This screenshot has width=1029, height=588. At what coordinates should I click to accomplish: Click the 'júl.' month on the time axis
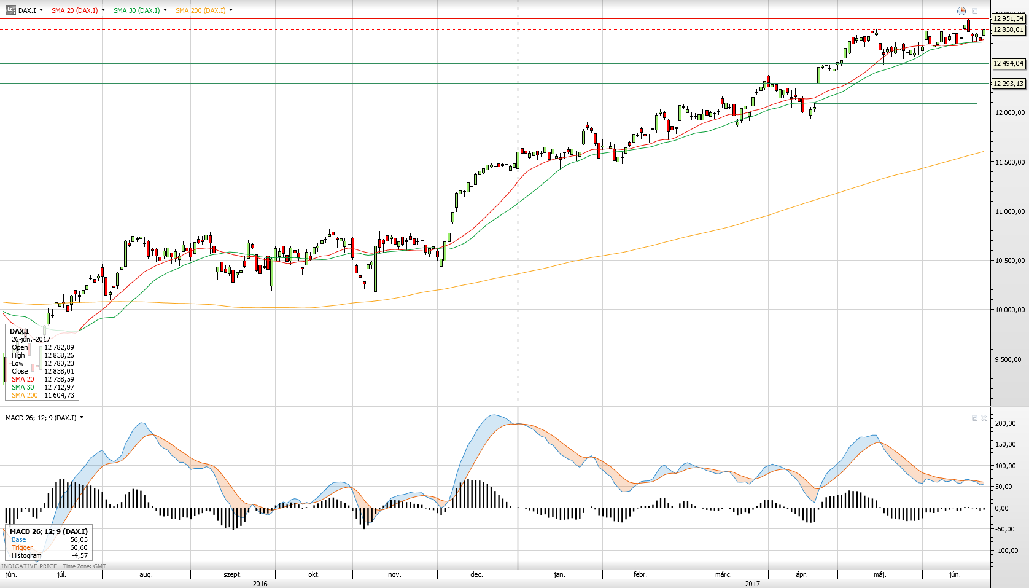click(x=61, y=575)
